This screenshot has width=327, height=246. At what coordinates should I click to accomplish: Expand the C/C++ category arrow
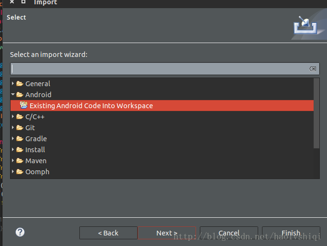(x=13, y=116)
